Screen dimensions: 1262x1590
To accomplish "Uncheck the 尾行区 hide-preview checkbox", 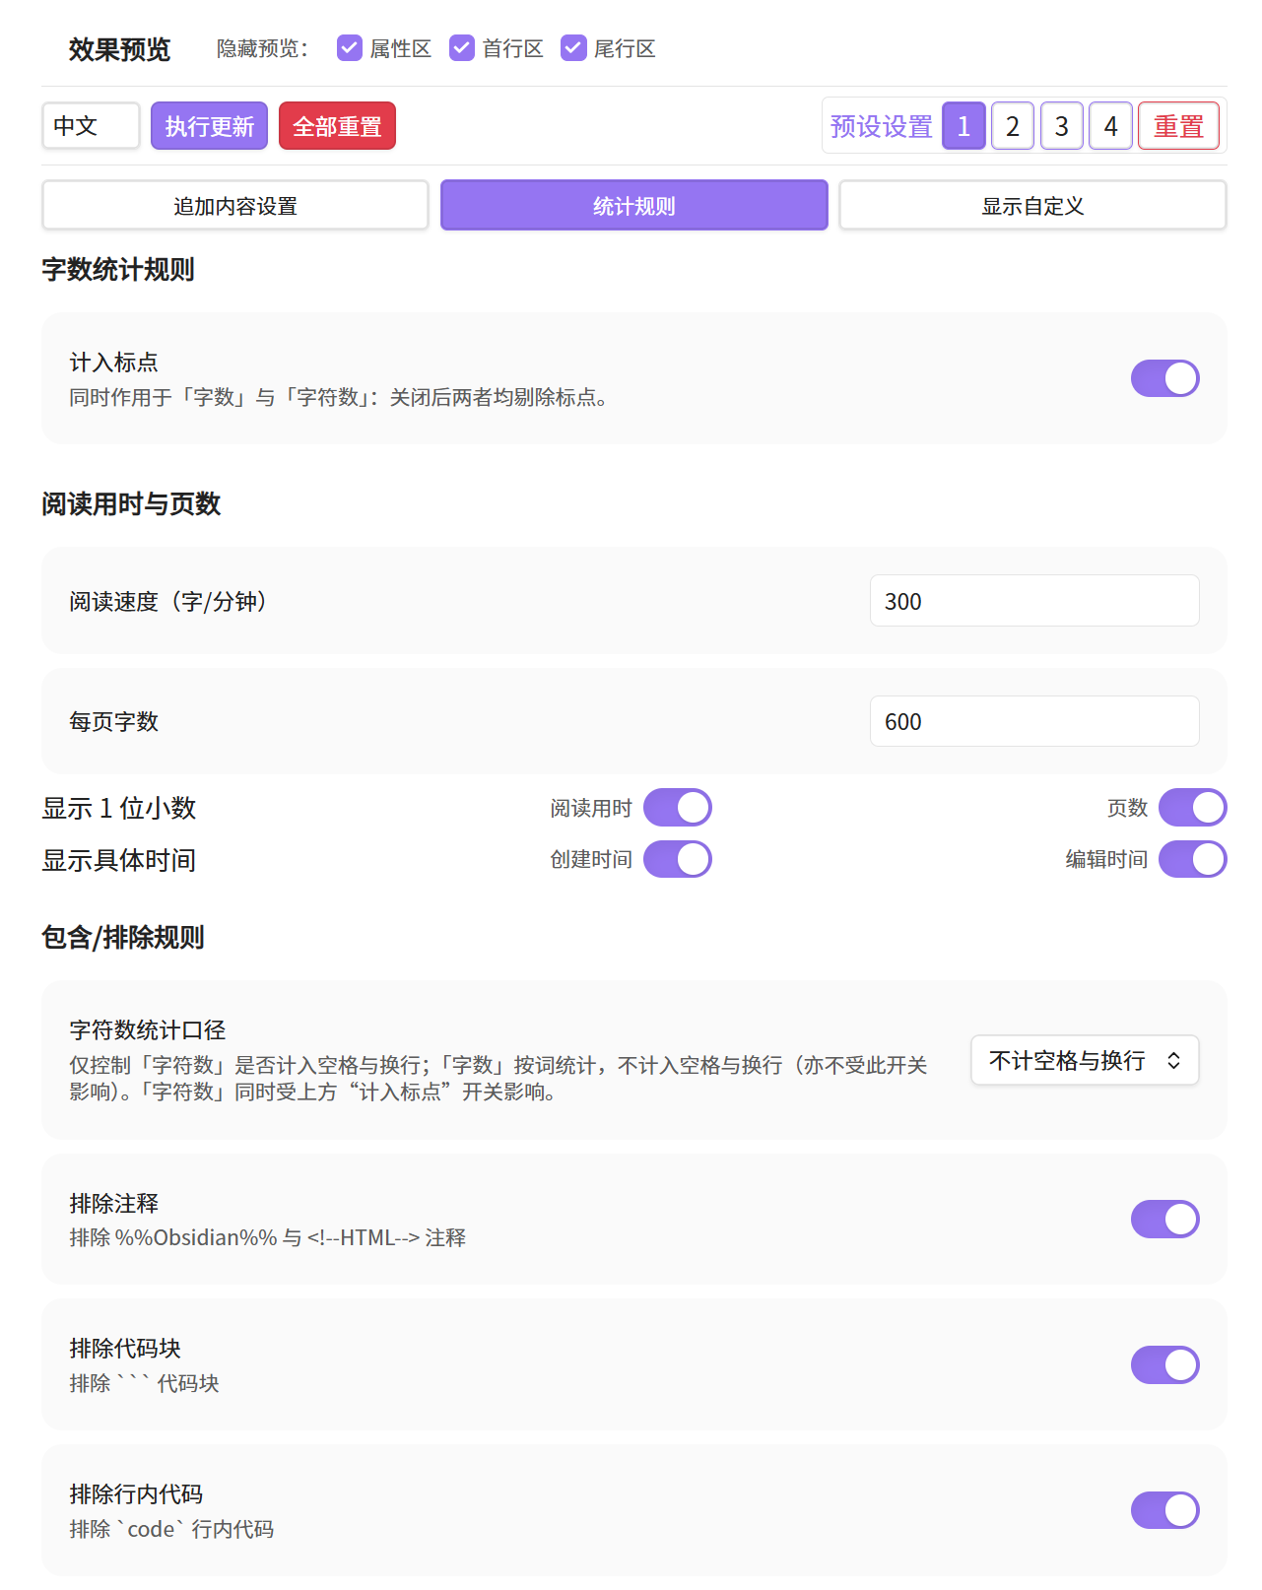I will 573,48.
